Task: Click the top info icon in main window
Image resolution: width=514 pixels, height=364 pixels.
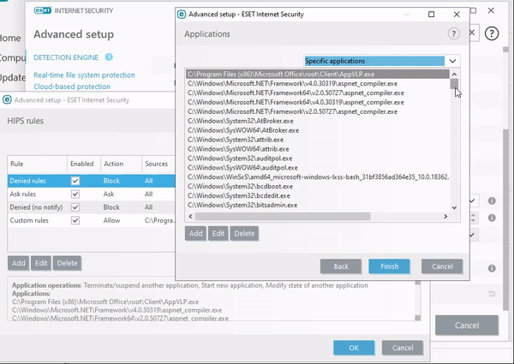Action: [492, 200]
